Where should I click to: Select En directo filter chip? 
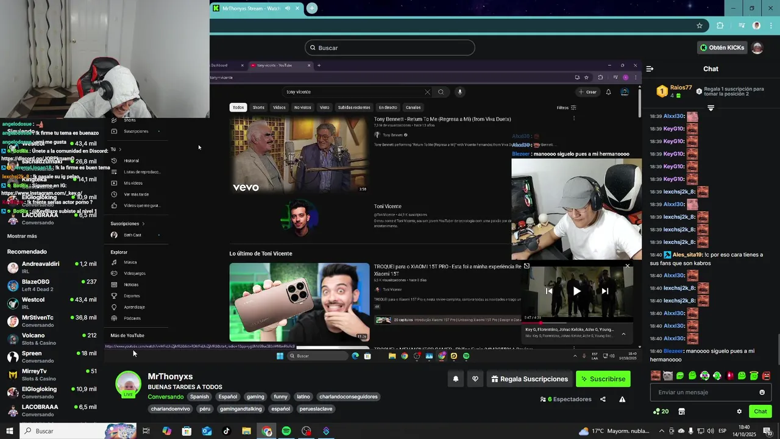(388, 107)
